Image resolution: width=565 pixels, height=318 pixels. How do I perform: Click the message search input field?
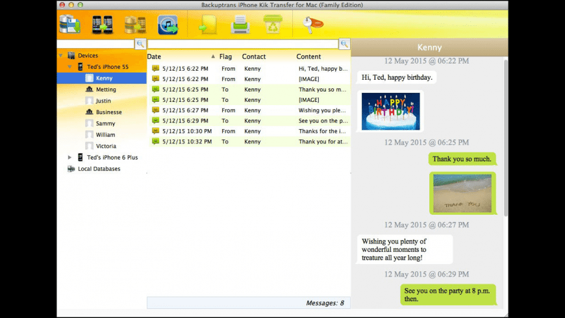tap(243, 44)
